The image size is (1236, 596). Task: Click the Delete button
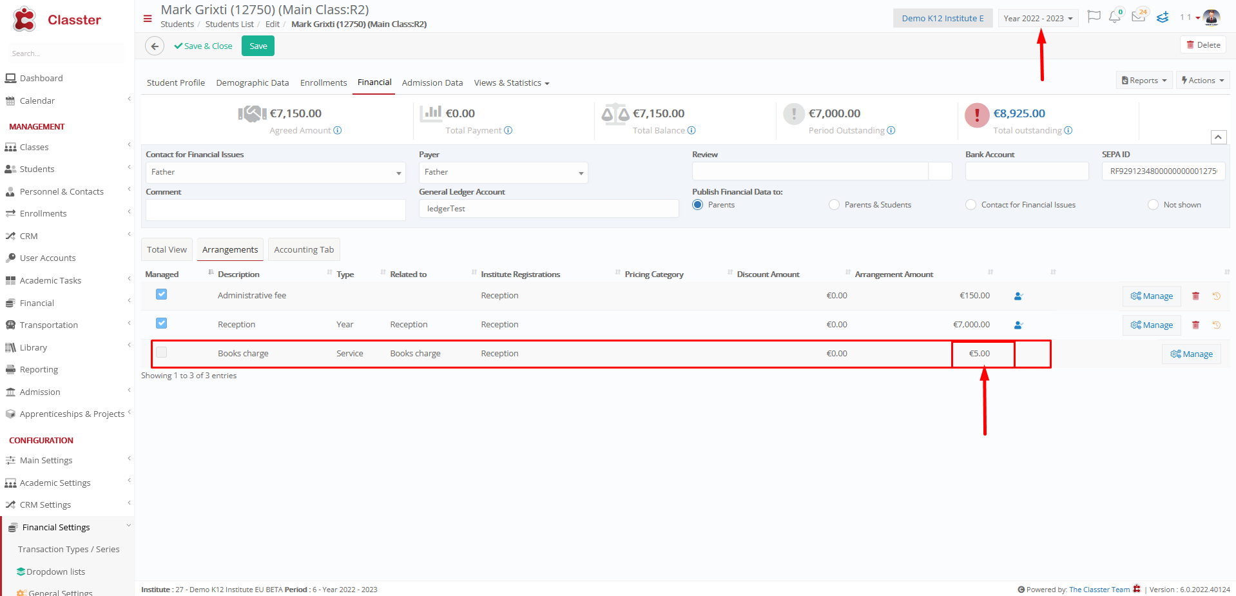[1203, 45]
